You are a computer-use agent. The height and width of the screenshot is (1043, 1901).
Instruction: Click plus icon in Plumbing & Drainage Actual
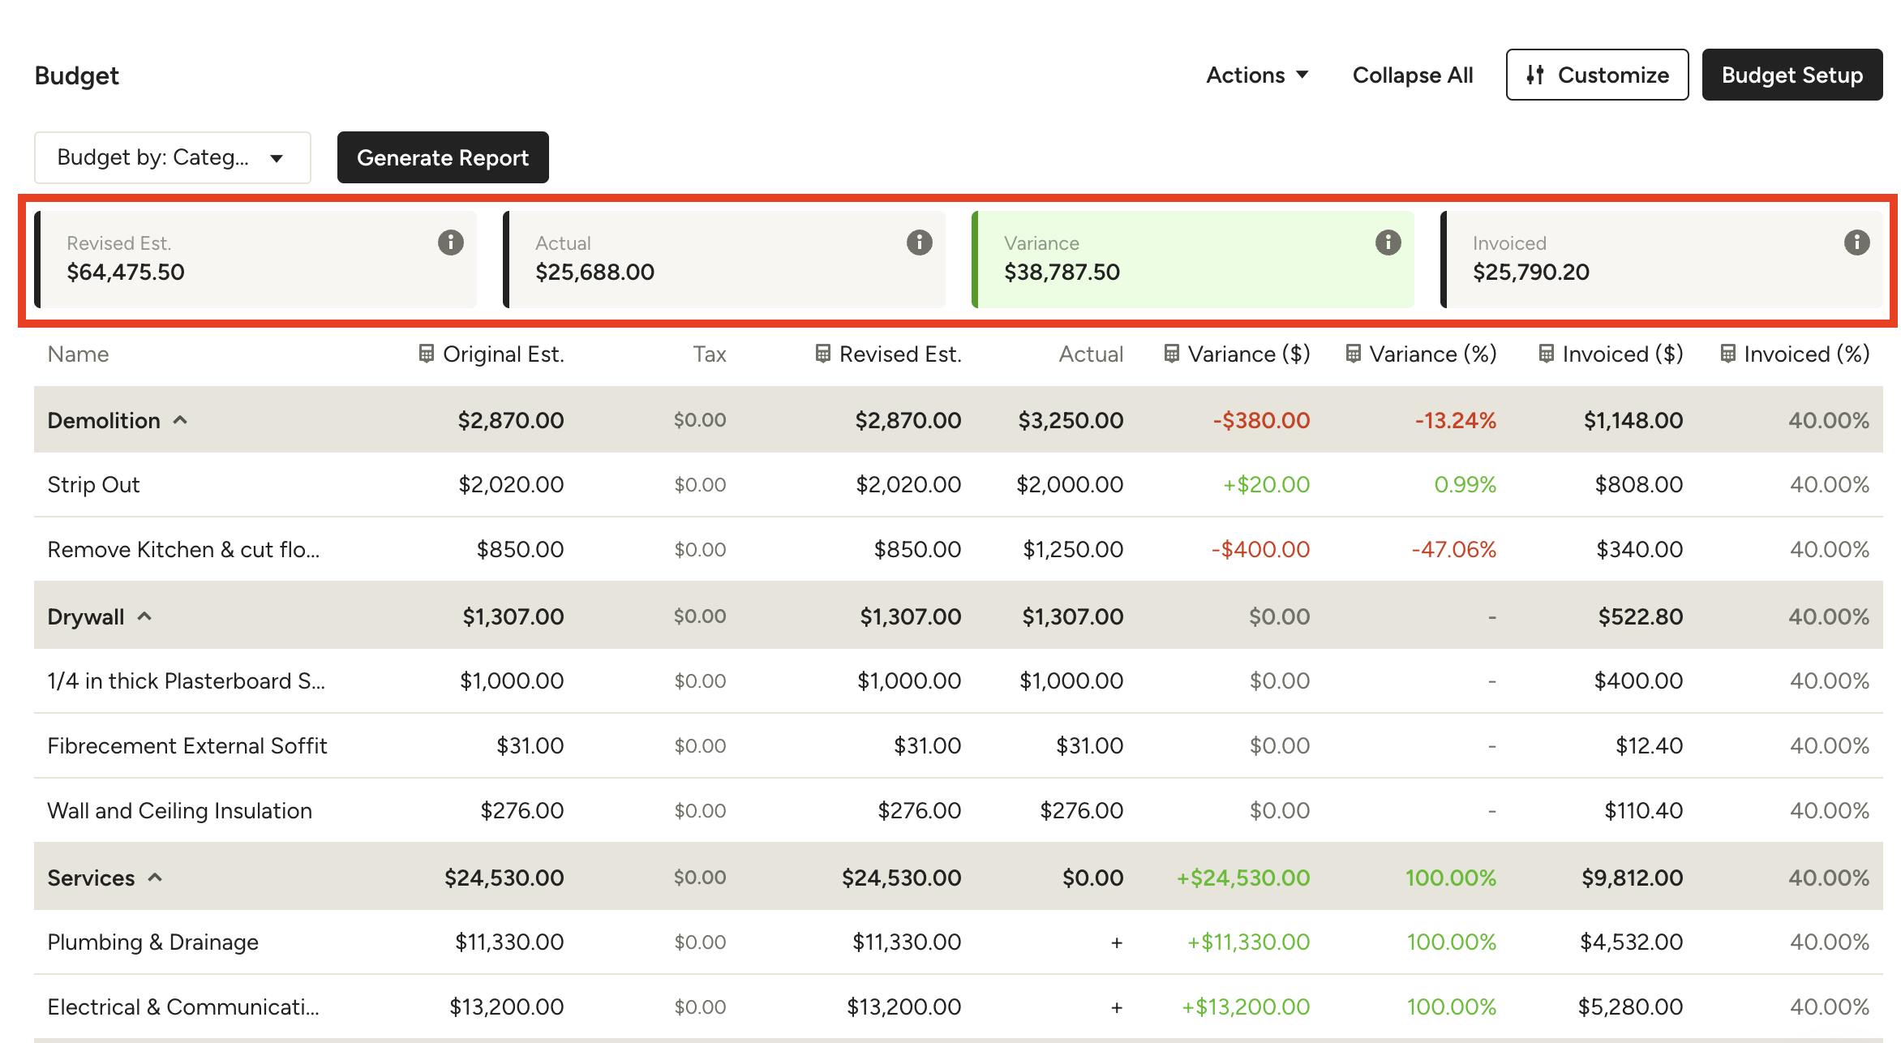pyautogui.click(x=1116, y=942)
